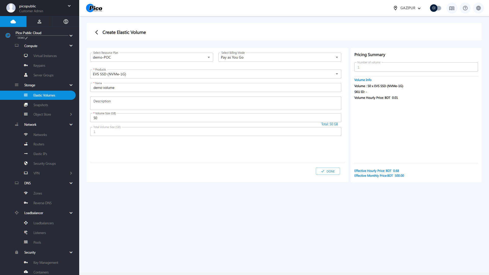Click the help question mark icon
This screenshot has width=489, height=275.
point(465,8)
